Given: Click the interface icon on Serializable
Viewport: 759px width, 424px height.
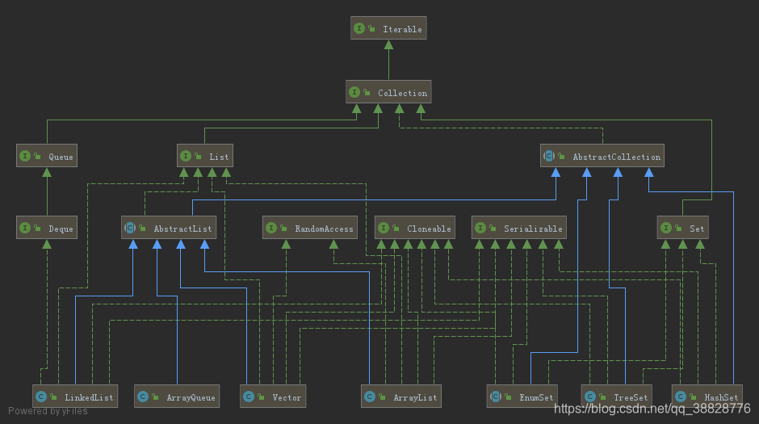Looking at the screenshot, I should pyautogui.click(x=480, y=228).
